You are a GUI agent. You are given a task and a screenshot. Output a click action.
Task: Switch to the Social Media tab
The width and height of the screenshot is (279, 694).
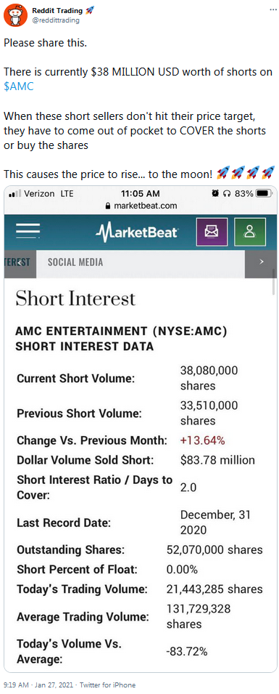tap(75, 262)
